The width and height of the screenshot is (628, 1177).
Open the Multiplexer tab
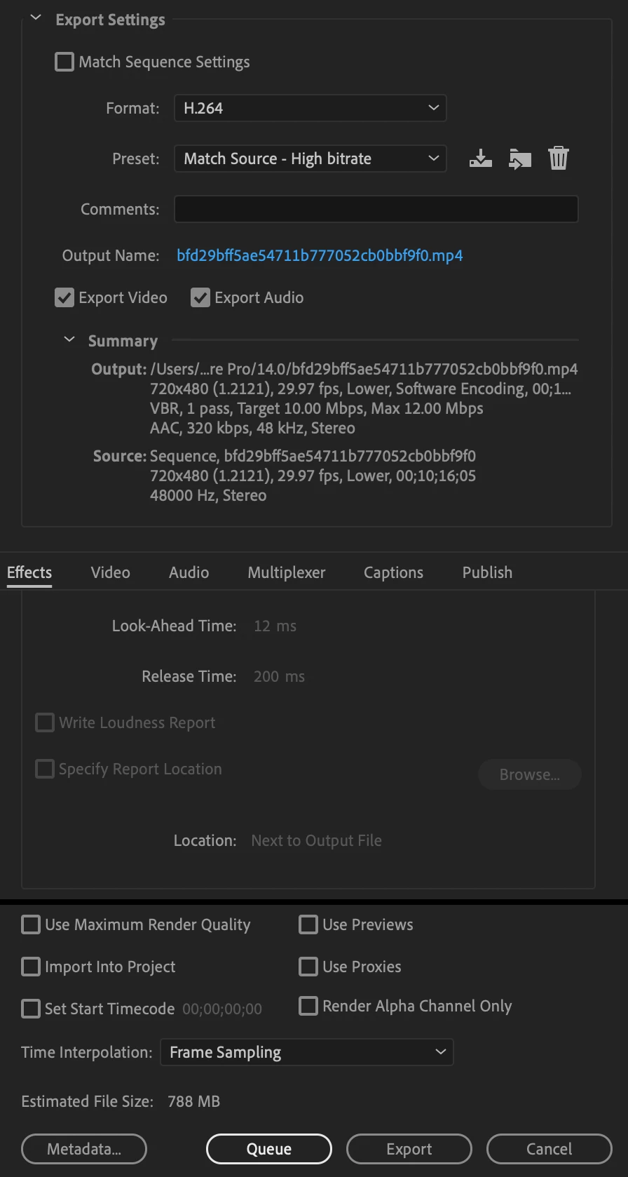287,572
